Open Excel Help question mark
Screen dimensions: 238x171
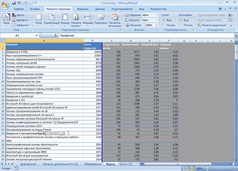tap(220, 9)
